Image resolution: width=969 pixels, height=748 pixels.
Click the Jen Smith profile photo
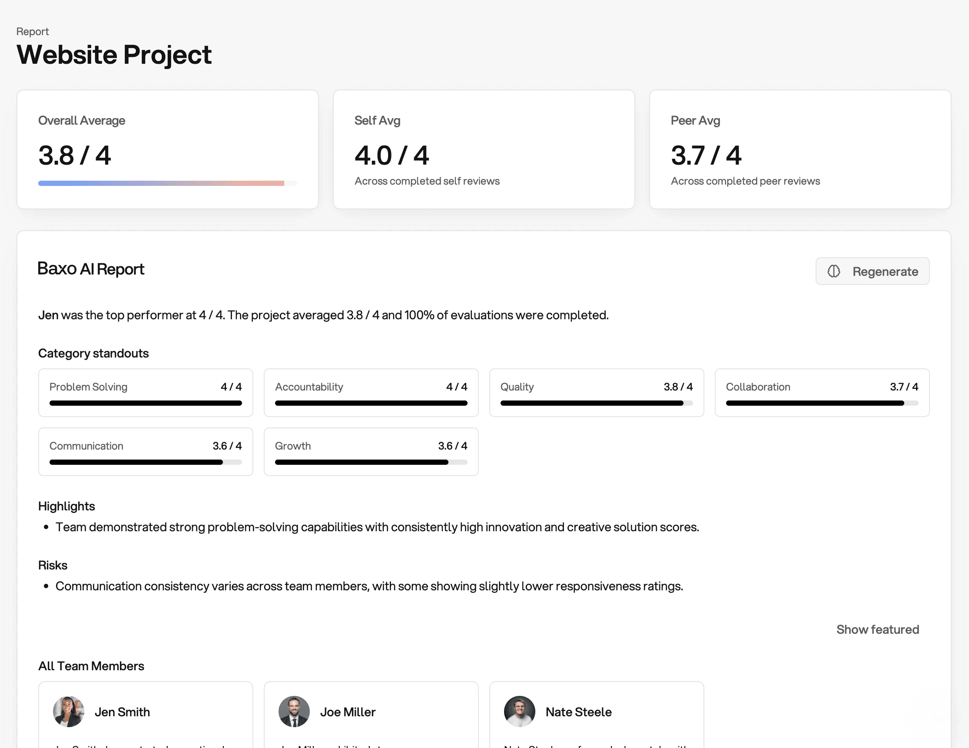tap(69, 712)
